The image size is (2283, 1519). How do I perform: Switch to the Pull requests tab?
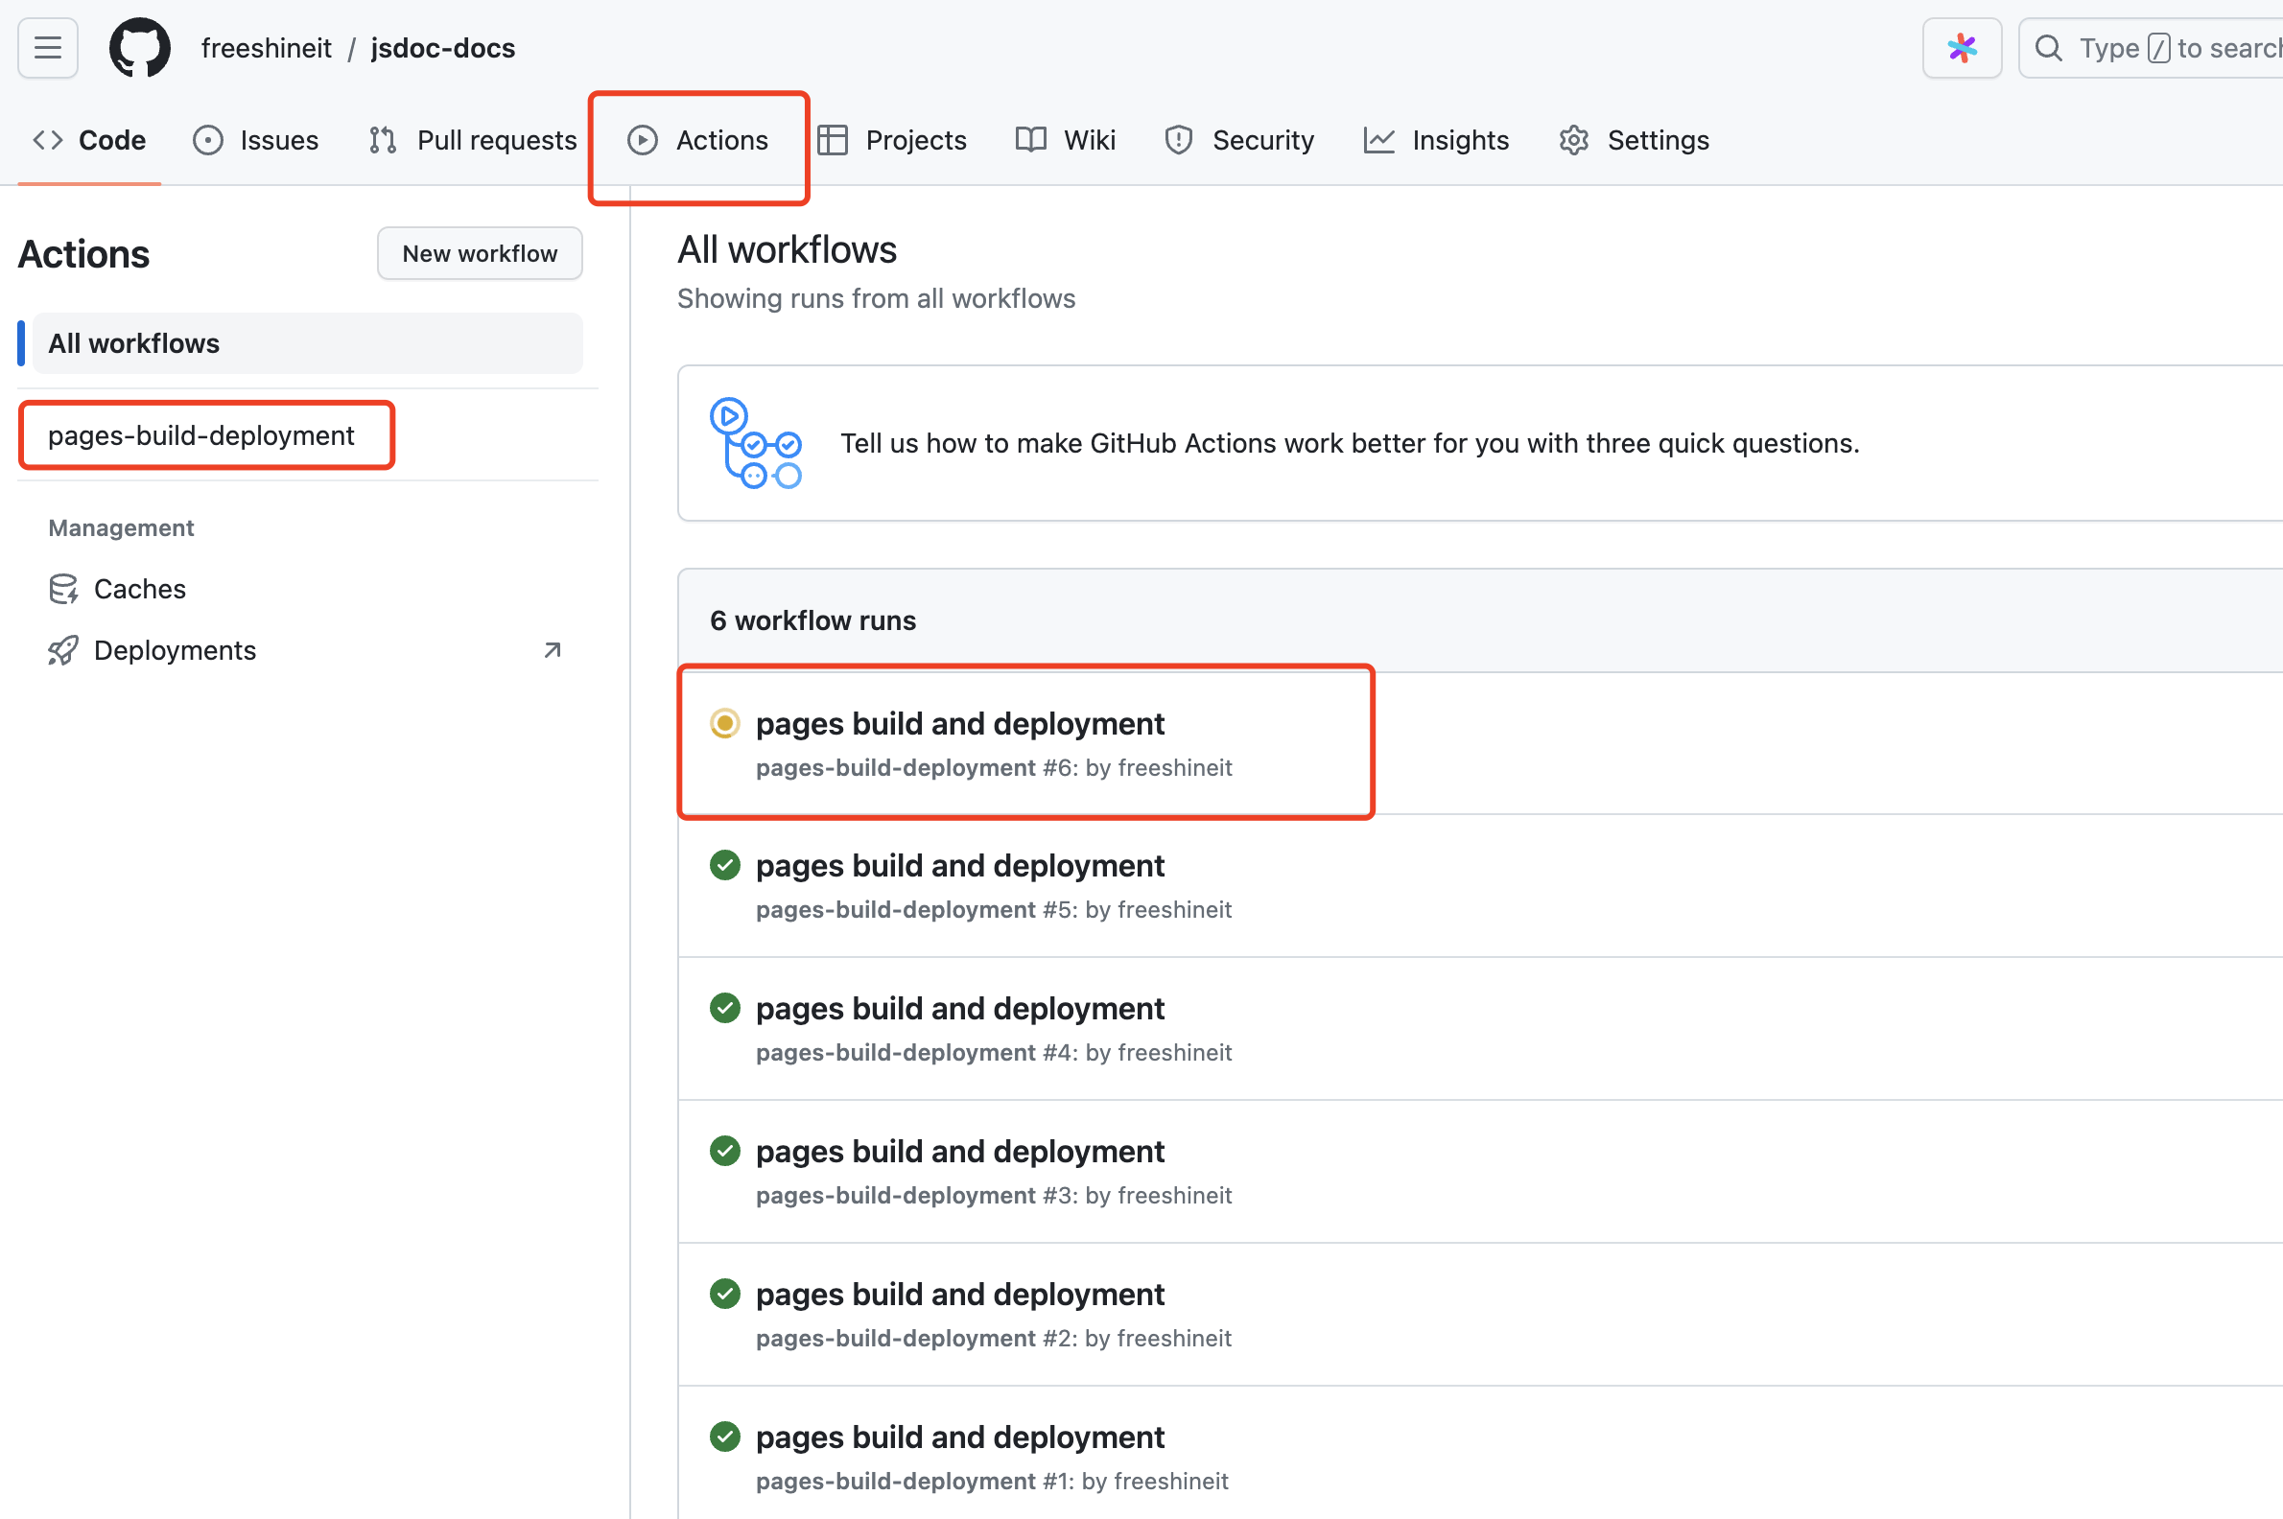(x=473, y=140)
